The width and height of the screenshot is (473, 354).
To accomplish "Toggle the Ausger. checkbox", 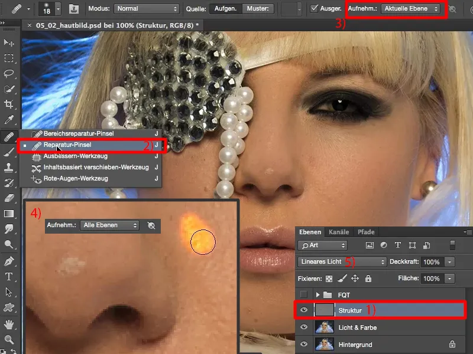I will click(x=314, y=8).
